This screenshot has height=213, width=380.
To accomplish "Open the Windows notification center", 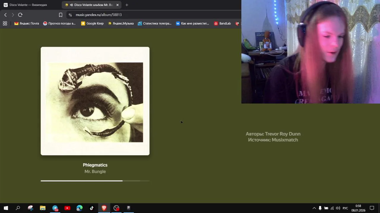I will click(x=372, y=208).
